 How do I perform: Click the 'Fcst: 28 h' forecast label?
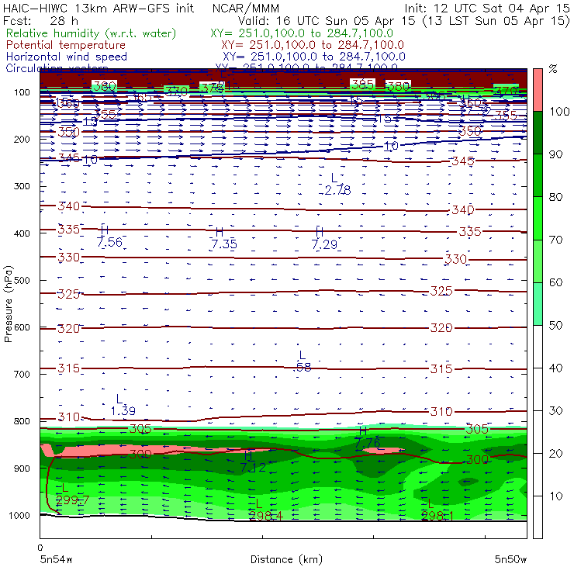pos(40,21)
